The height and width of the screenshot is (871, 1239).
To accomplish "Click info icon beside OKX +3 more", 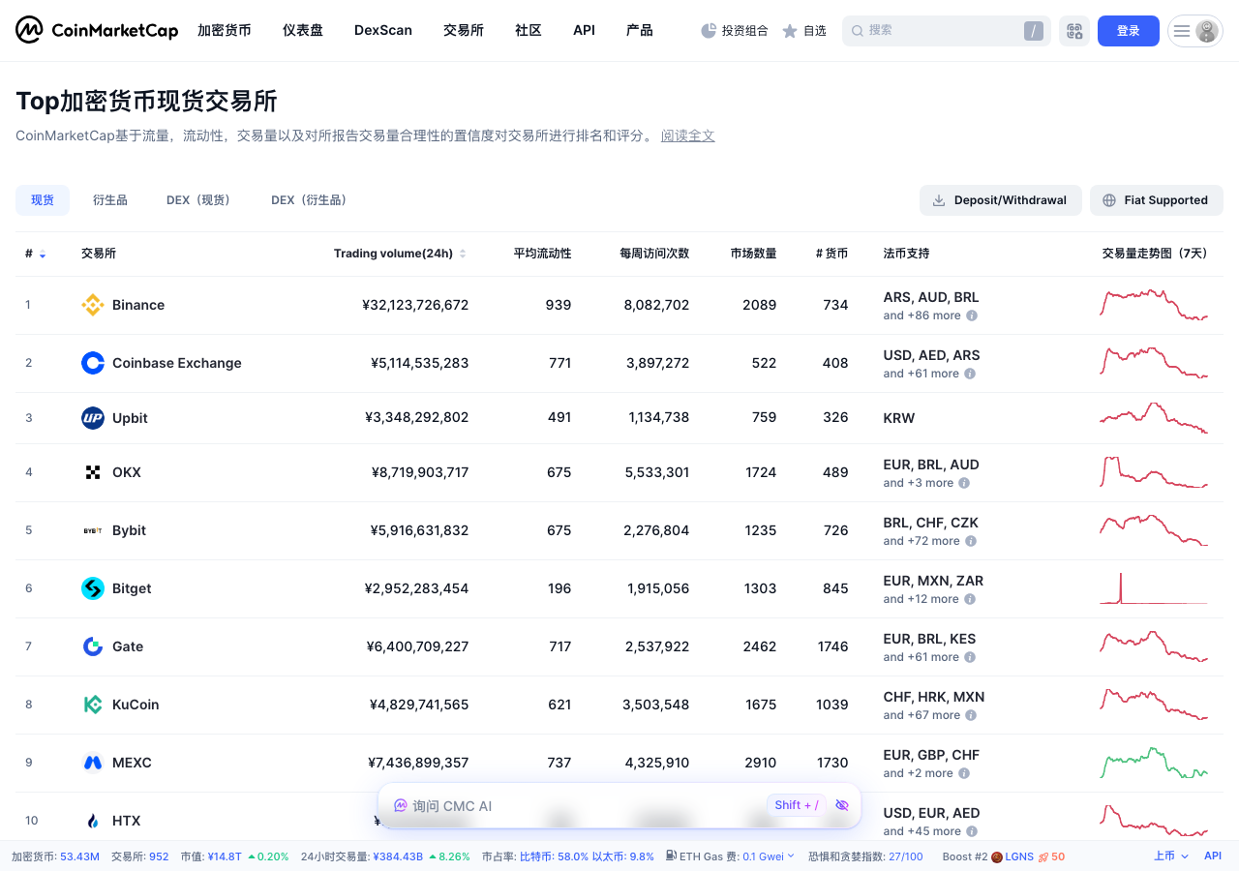I will (964, 483).
